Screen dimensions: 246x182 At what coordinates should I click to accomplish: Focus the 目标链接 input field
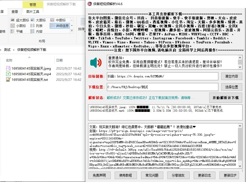tap(162, 76)
